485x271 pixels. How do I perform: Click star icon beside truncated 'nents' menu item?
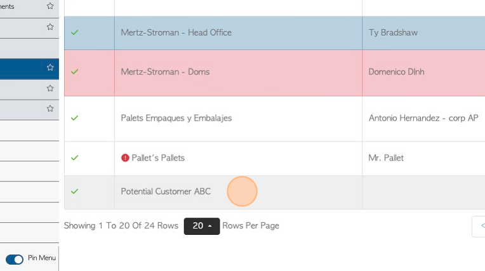(x=50, y=6)
